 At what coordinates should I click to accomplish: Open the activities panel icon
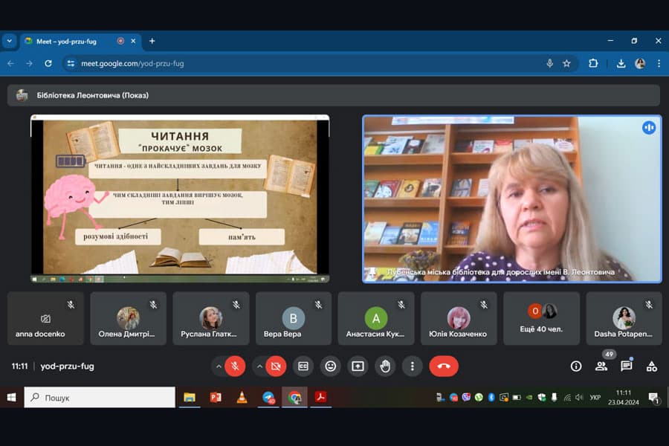[652, 366]
